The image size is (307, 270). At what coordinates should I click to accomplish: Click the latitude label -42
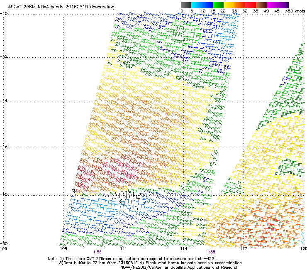[4, 56]
